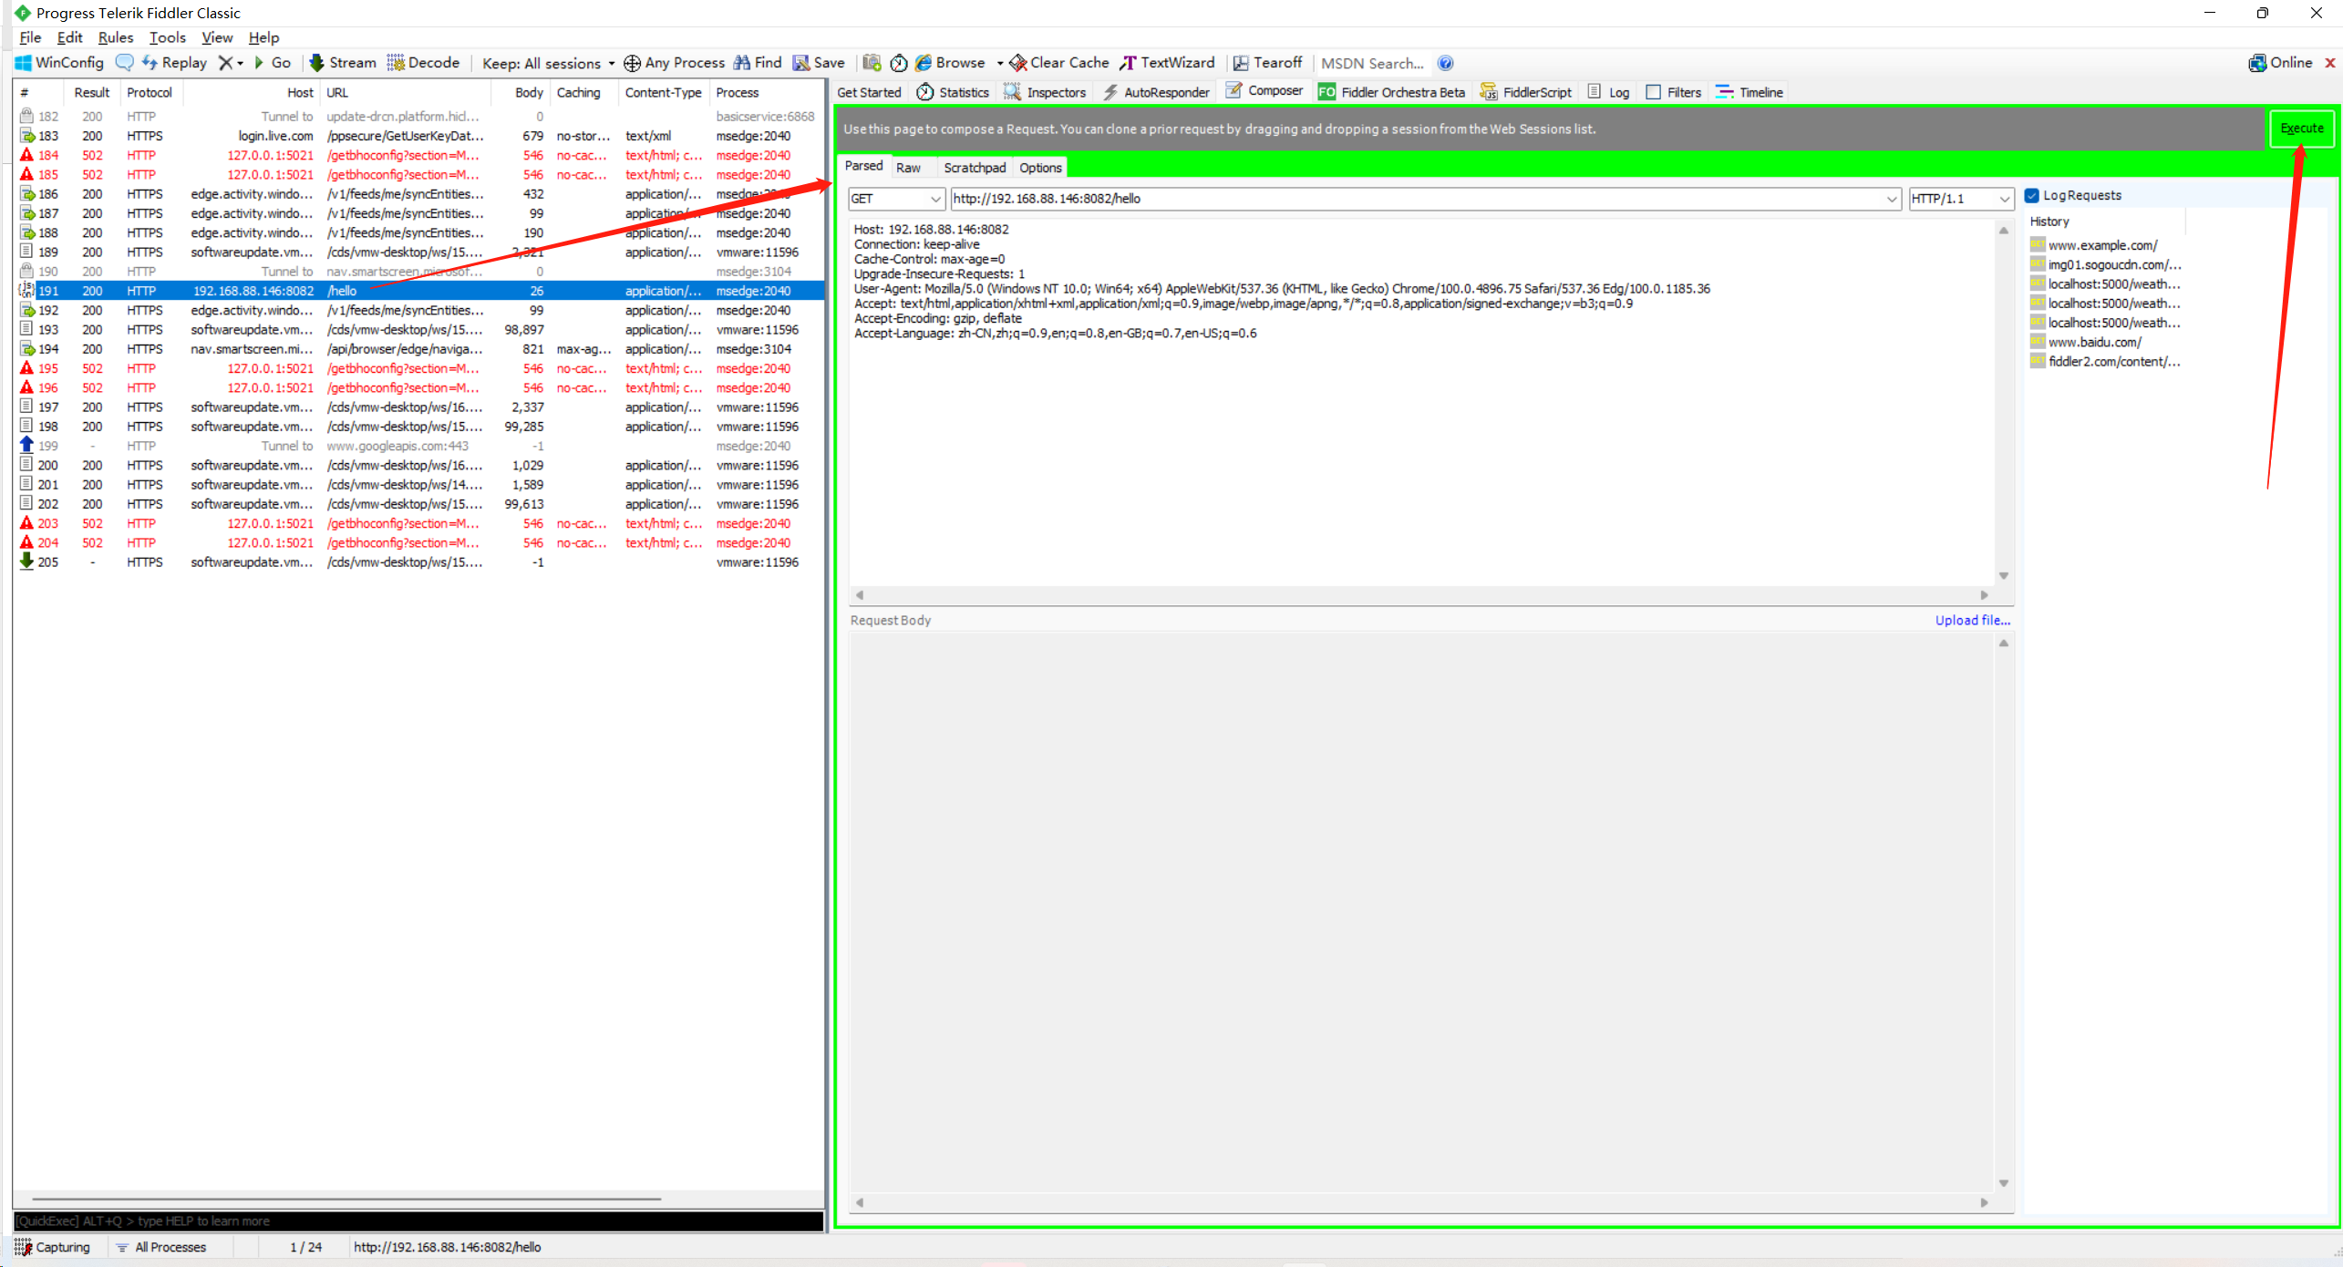Switch to the Filters tab

pyautogui.click(x=1674, y=92)
